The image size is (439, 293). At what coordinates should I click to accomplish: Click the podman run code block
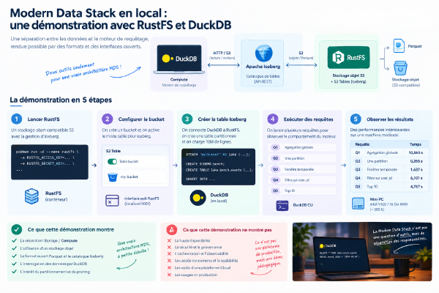tap(50, 162)
